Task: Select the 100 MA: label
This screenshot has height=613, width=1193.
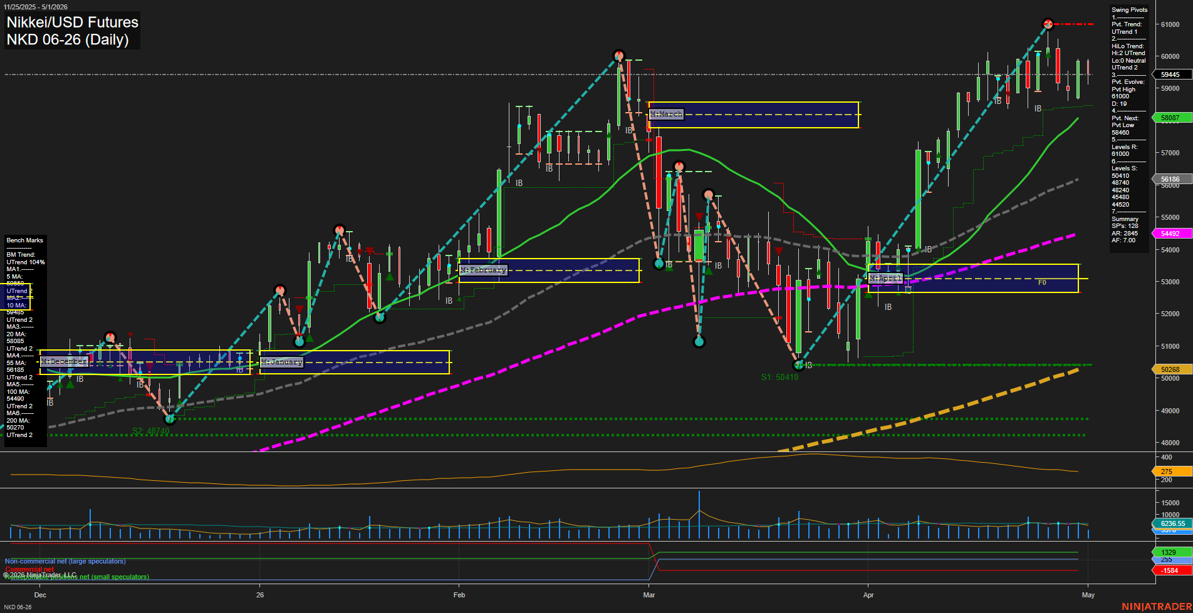Action: [x=18, y=392]
